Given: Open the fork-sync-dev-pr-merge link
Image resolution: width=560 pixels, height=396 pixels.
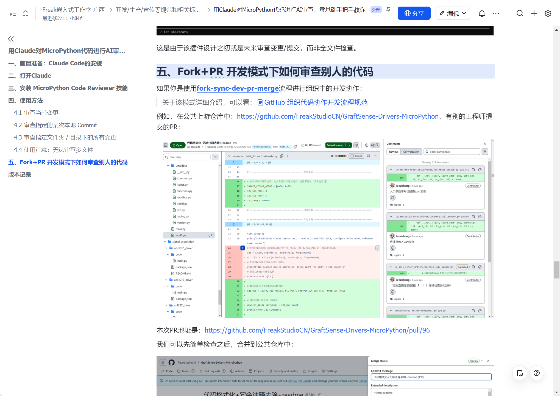Looking at the screenshot, I should coord(238,88).
